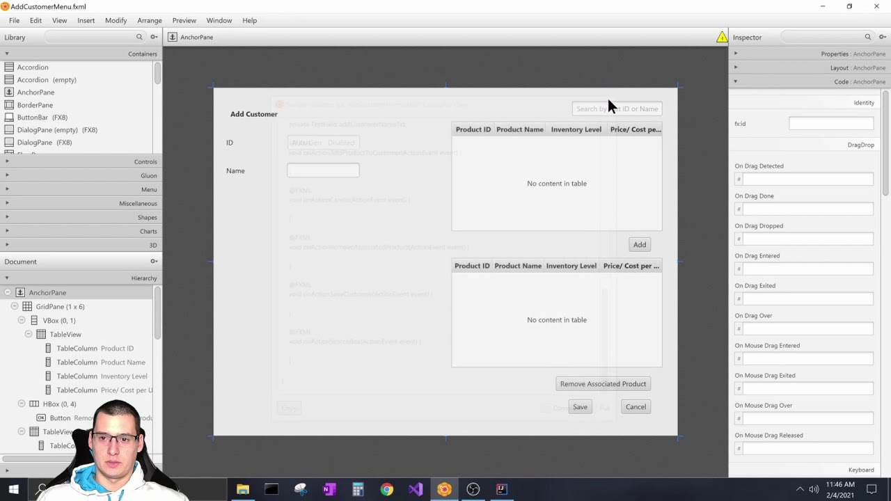
Task: Open the Edit menu
Action: click(36, 20)
